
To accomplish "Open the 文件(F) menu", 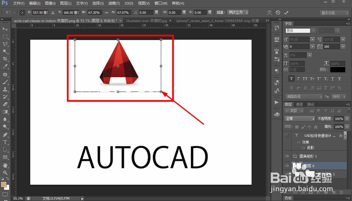I will tap(18, 4).
